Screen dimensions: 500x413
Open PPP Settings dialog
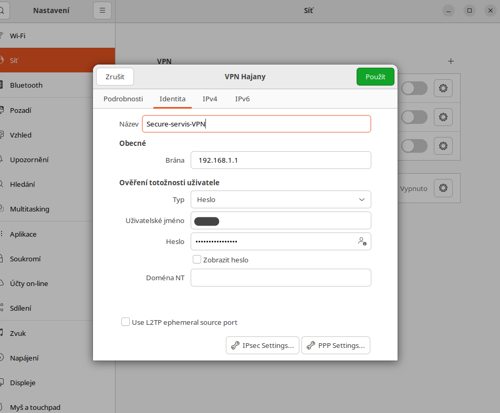coord(336,345)
